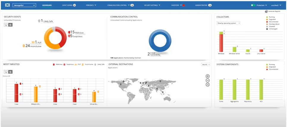Click Inconclusive icon in Most Targeted legend
Viewport: 287px width, 127px height.
pos(83,65)
